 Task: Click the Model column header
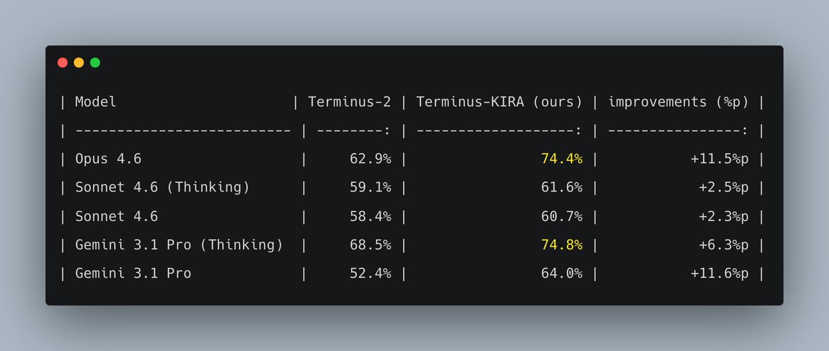pos(95,102)
